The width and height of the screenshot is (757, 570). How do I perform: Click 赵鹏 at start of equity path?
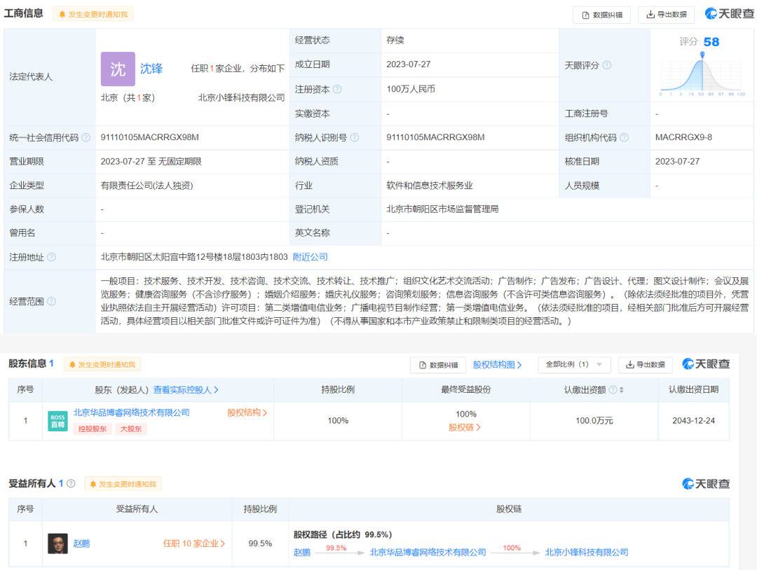[302, 552]
